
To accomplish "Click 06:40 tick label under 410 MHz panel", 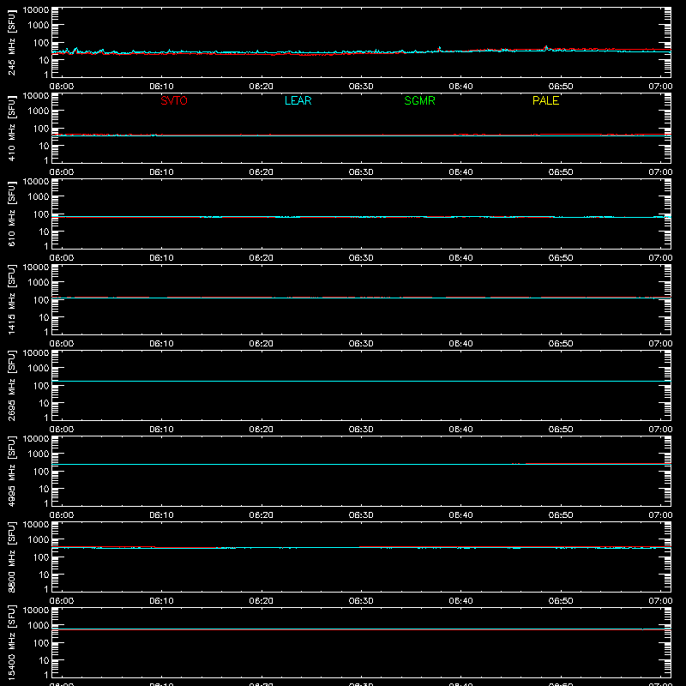I will [460, 172].
